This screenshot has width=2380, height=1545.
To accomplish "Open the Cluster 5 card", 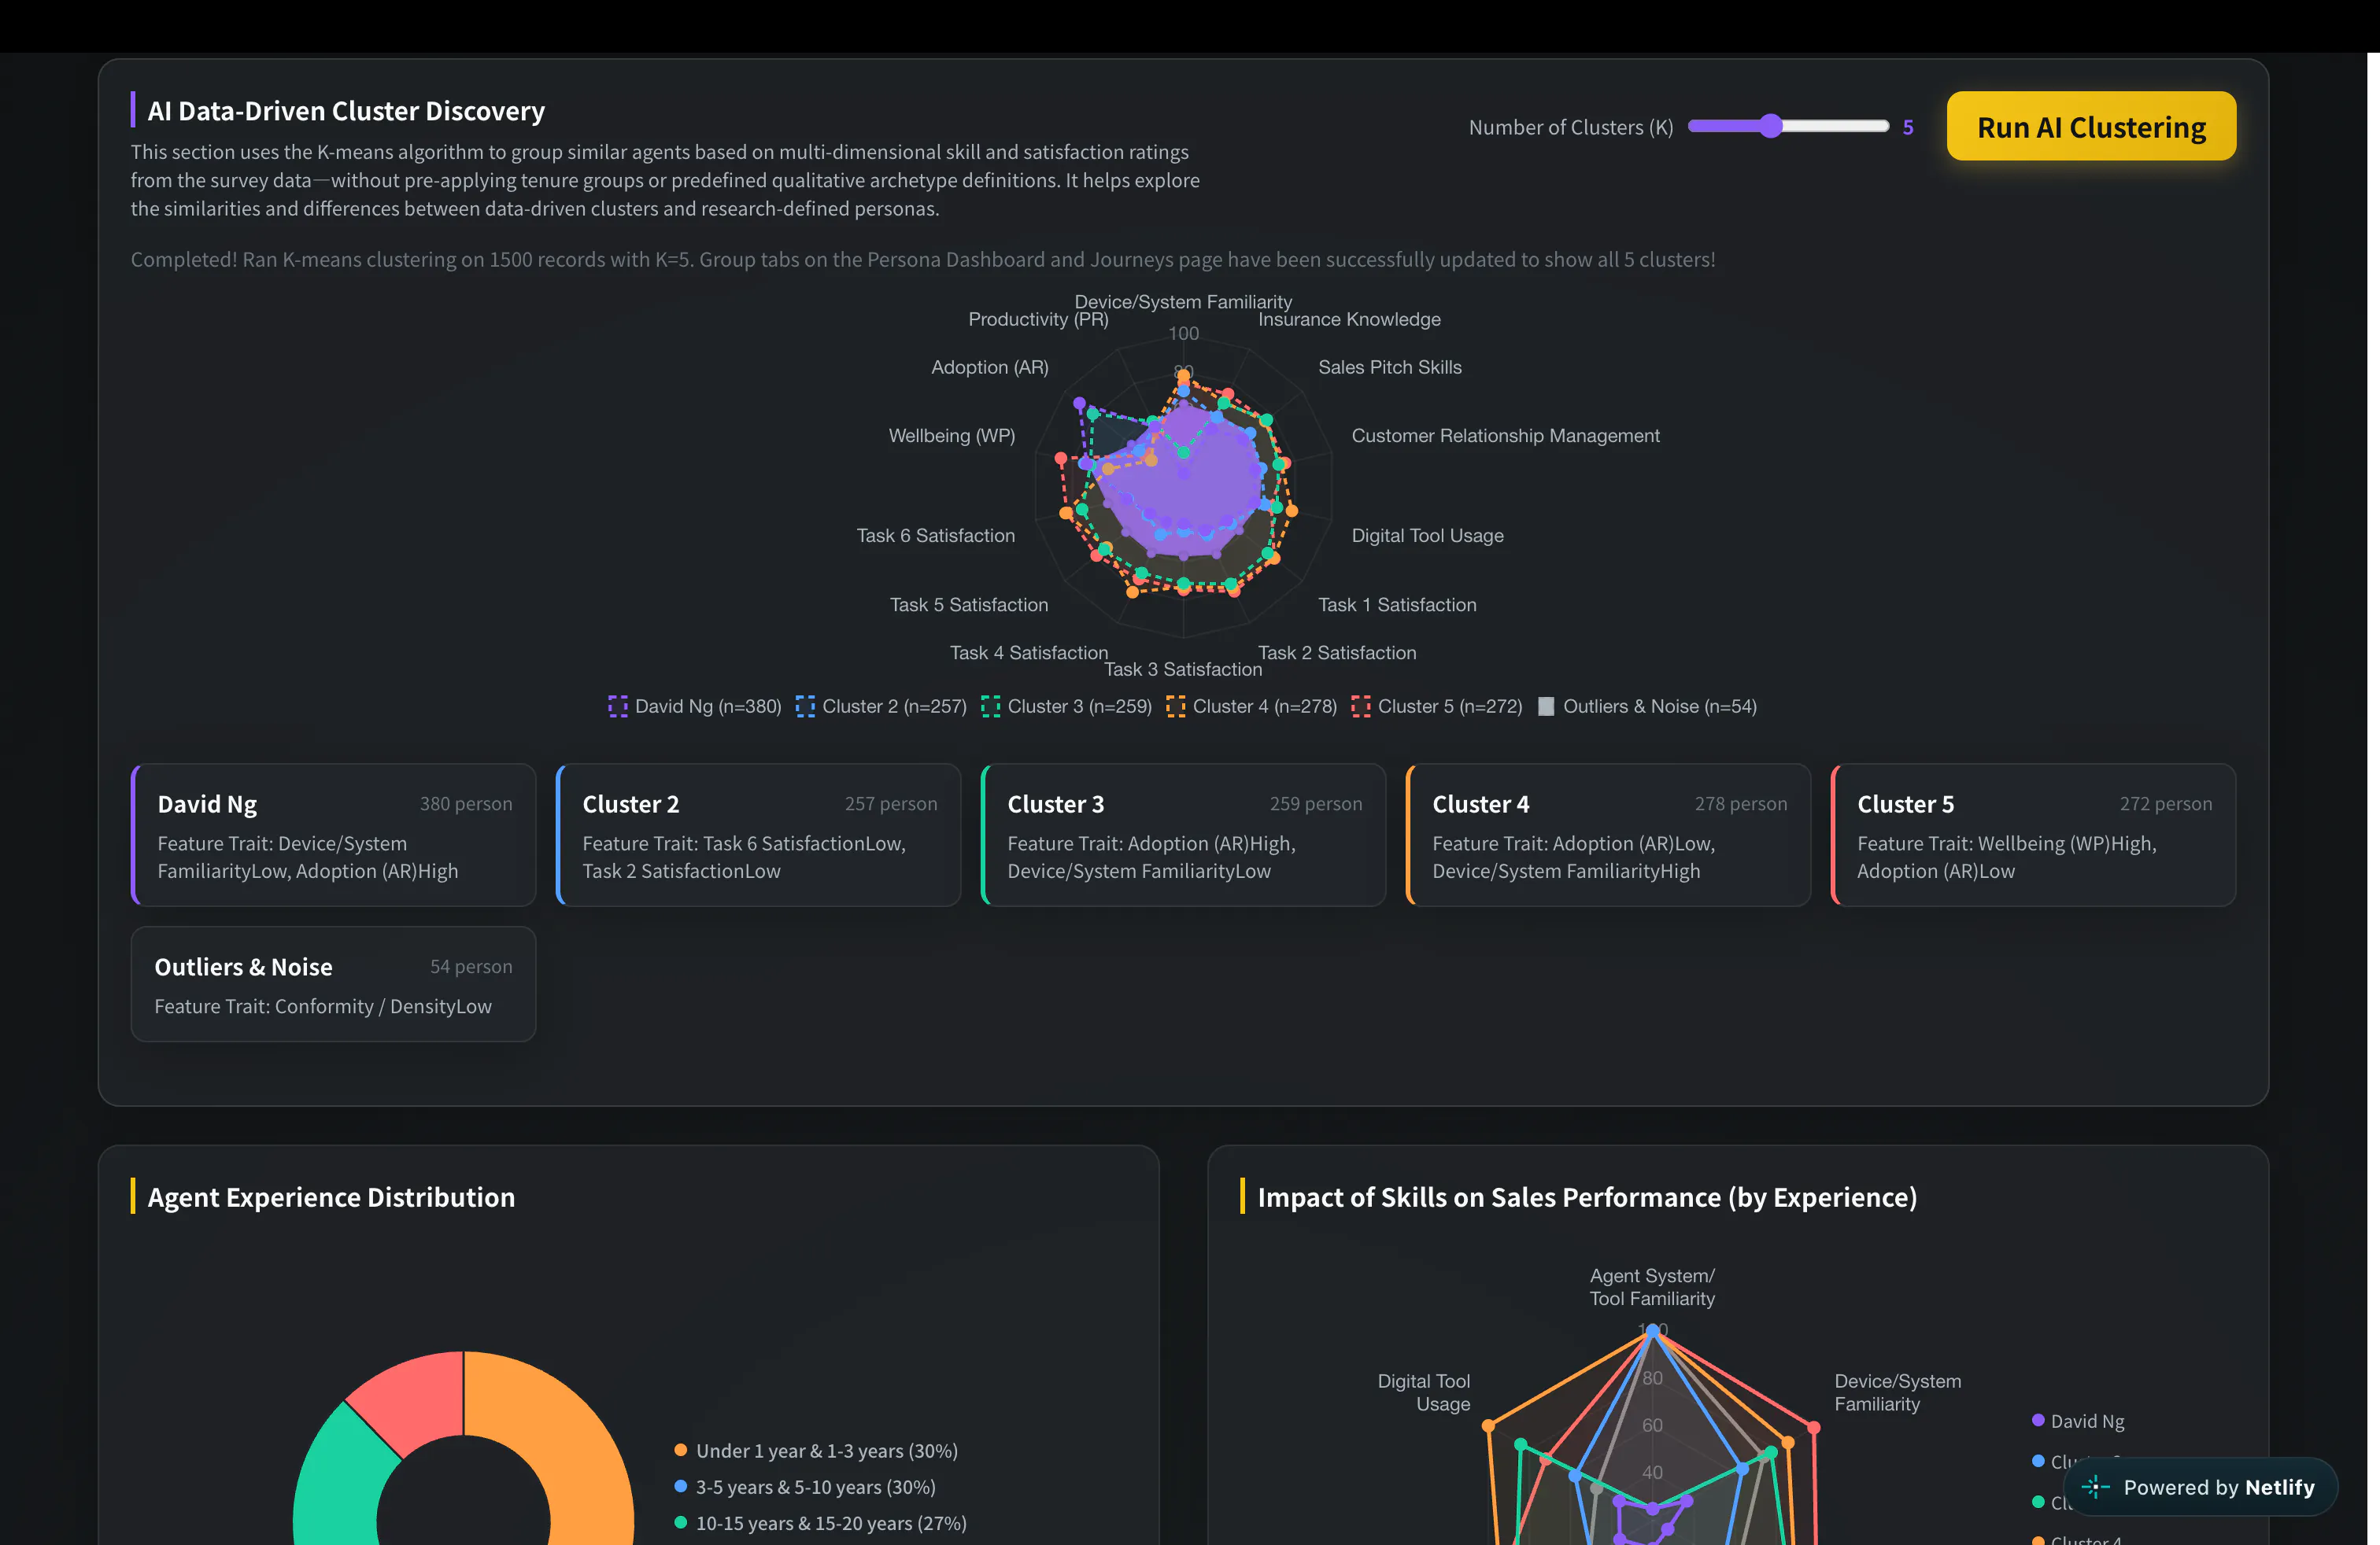I will [2033, 835].
